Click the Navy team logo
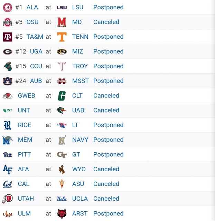Image resolution: width=215 pixels, height=221 pixels. point(62,140)
